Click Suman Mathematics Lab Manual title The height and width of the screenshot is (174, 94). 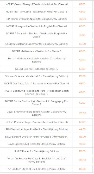point(36,60)
